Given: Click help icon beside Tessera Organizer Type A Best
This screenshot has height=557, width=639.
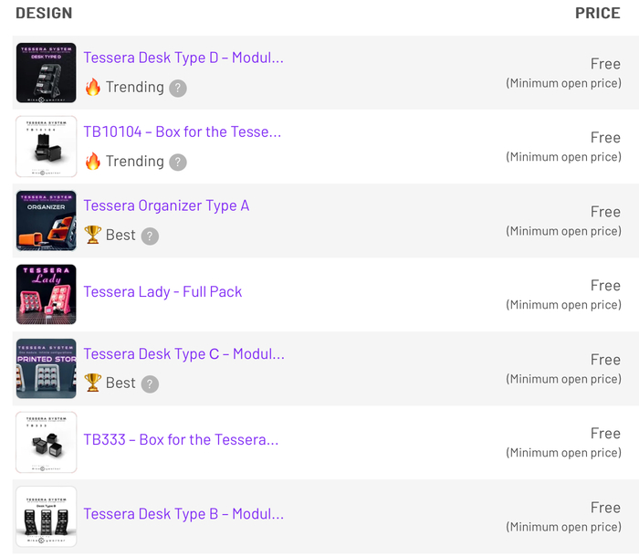Looking at the screenshot, I should tap(150, 236).
